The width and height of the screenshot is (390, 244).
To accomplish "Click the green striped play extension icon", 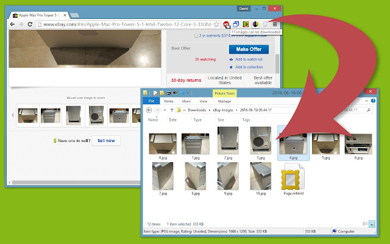I will 246,24.
